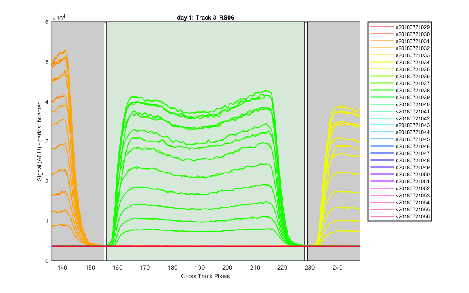Click legend label s20180721046

point(413,146)
